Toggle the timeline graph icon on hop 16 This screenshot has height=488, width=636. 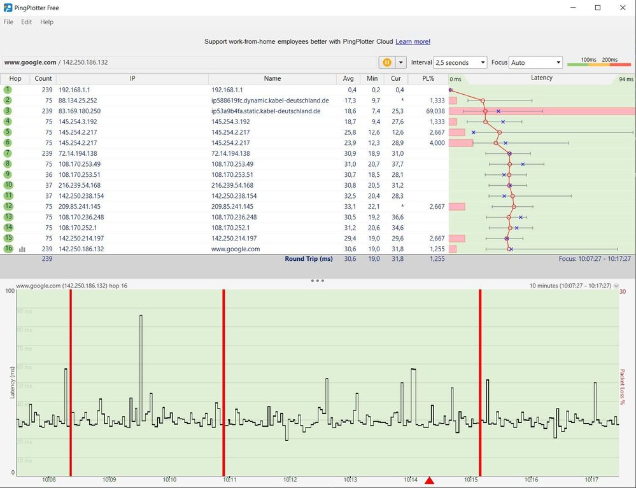22,249
